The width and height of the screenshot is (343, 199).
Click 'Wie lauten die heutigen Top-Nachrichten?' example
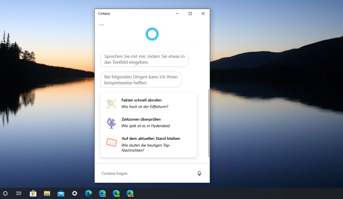[x=146, y=148]
